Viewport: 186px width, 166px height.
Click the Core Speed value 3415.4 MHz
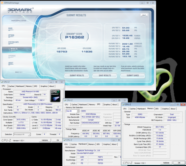[x=21, y=119]
